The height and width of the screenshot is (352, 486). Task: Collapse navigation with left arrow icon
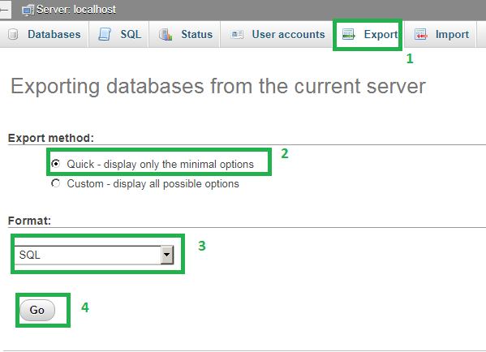pyautogui.click(x=5, y=10)
